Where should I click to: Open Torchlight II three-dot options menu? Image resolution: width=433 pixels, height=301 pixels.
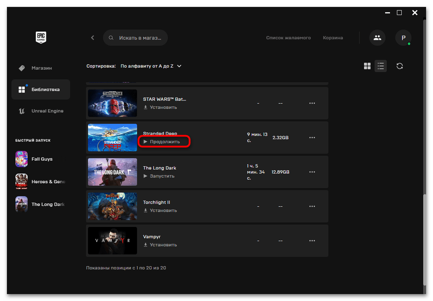pos(312,206)
